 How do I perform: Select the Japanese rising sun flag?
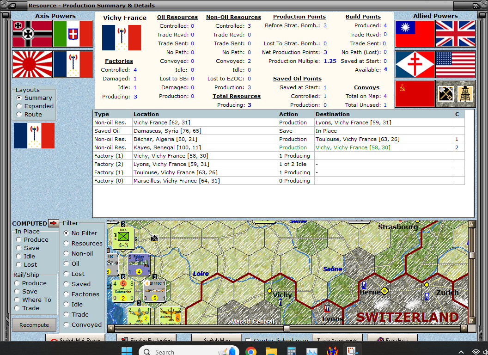pos(32,64)
